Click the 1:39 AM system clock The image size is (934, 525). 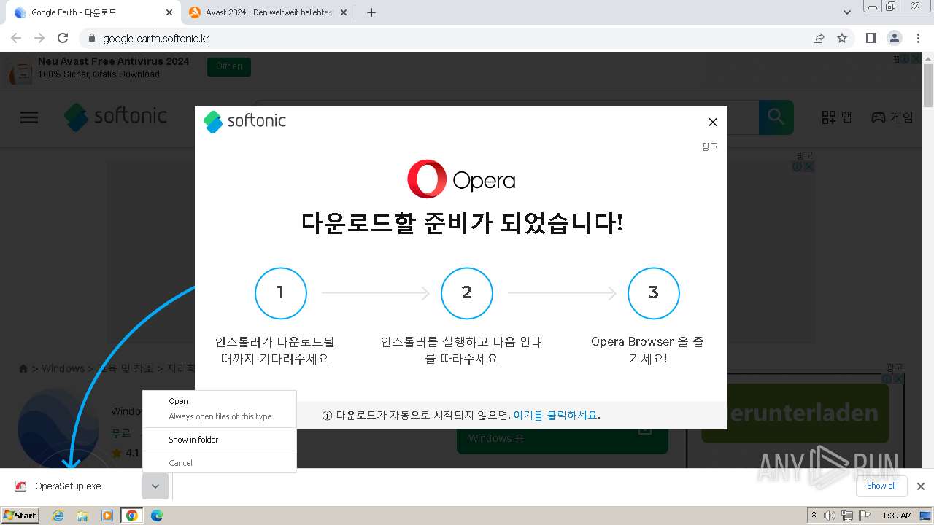(897, 516)
